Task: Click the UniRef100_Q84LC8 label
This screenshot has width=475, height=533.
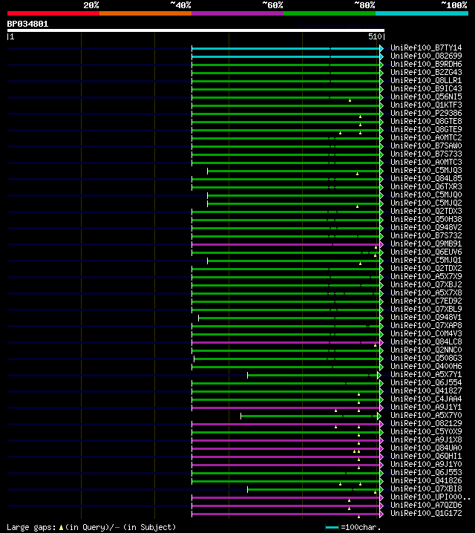Action: click(426, 342)
